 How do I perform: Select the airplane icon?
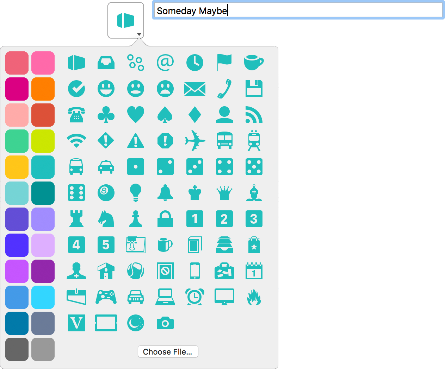tap(195, 140)
